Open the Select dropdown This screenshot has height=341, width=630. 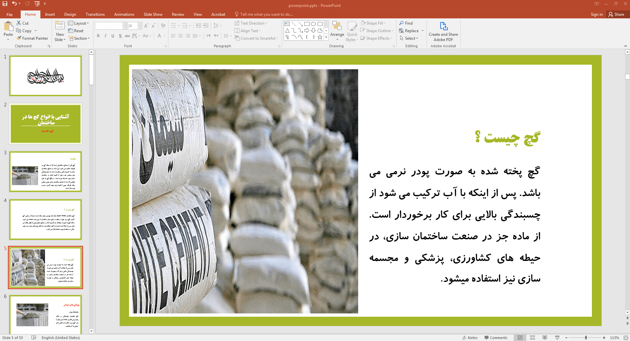tap(409, 38)
